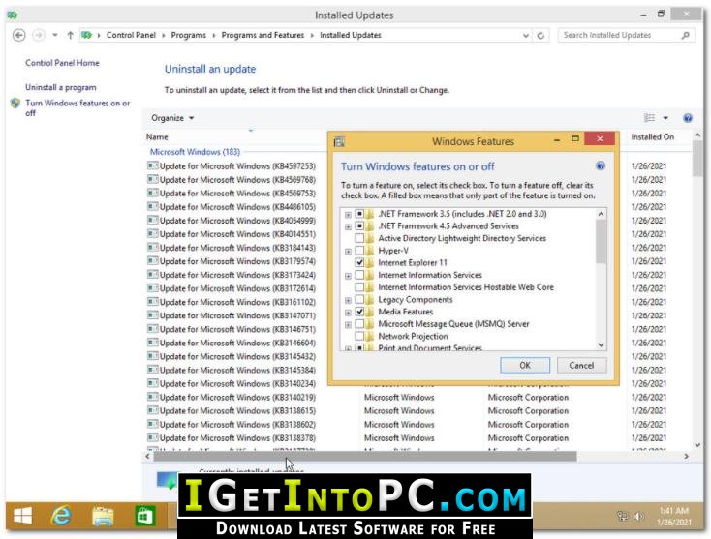
Task: Click the Back navigation arrow
Action: click(x=19, y=35)
